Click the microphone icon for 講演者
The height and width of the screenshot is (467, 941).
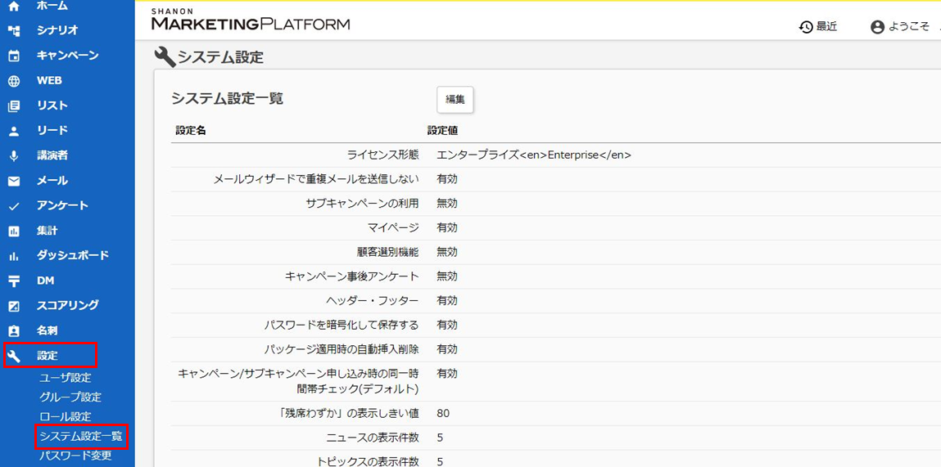point(14,156)
